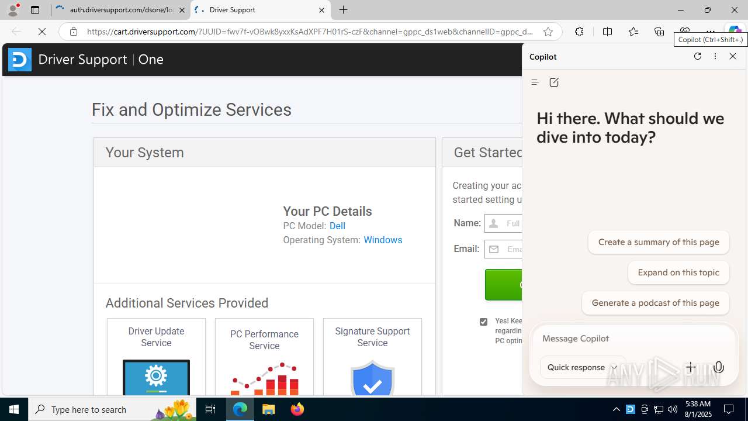Refresh the Copilot pane
The image size is (748, 421).
coord(697,56)
